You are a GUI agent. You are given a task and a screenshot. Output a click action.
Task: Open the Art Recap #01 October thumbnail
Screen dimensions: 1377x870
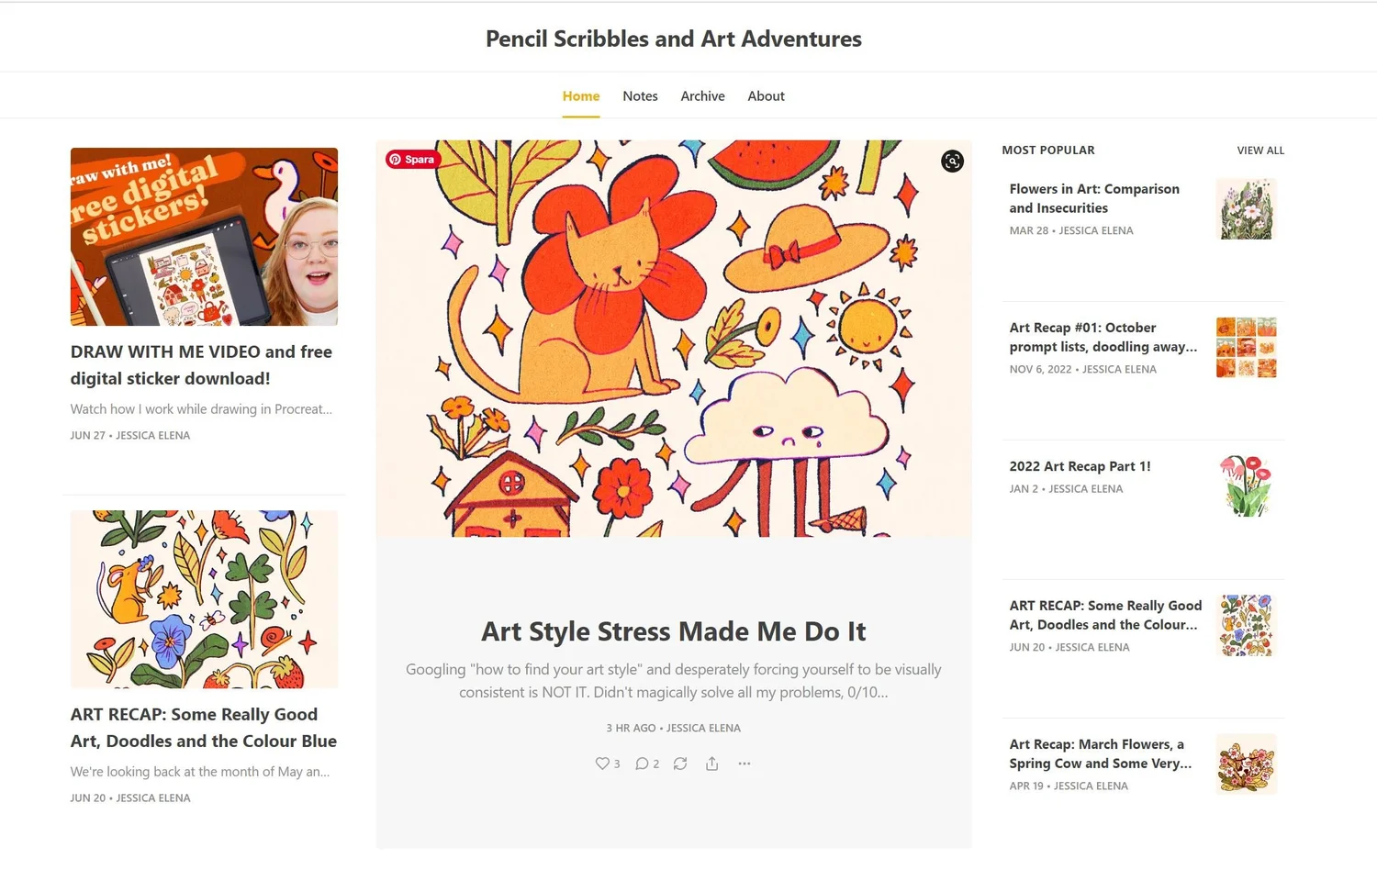point(1246,348)
